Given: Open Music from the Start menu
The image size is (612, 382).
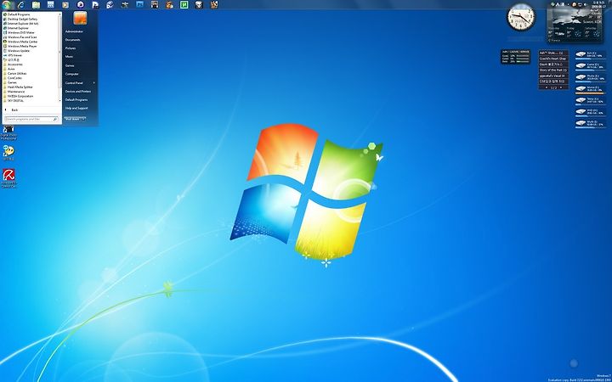Looking at the screenshot, I should click(70, 57).
